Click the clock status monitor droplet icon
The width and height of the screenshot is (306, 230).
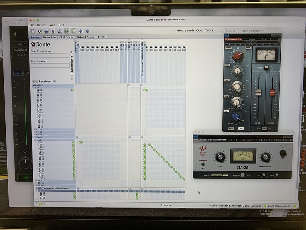81,31
